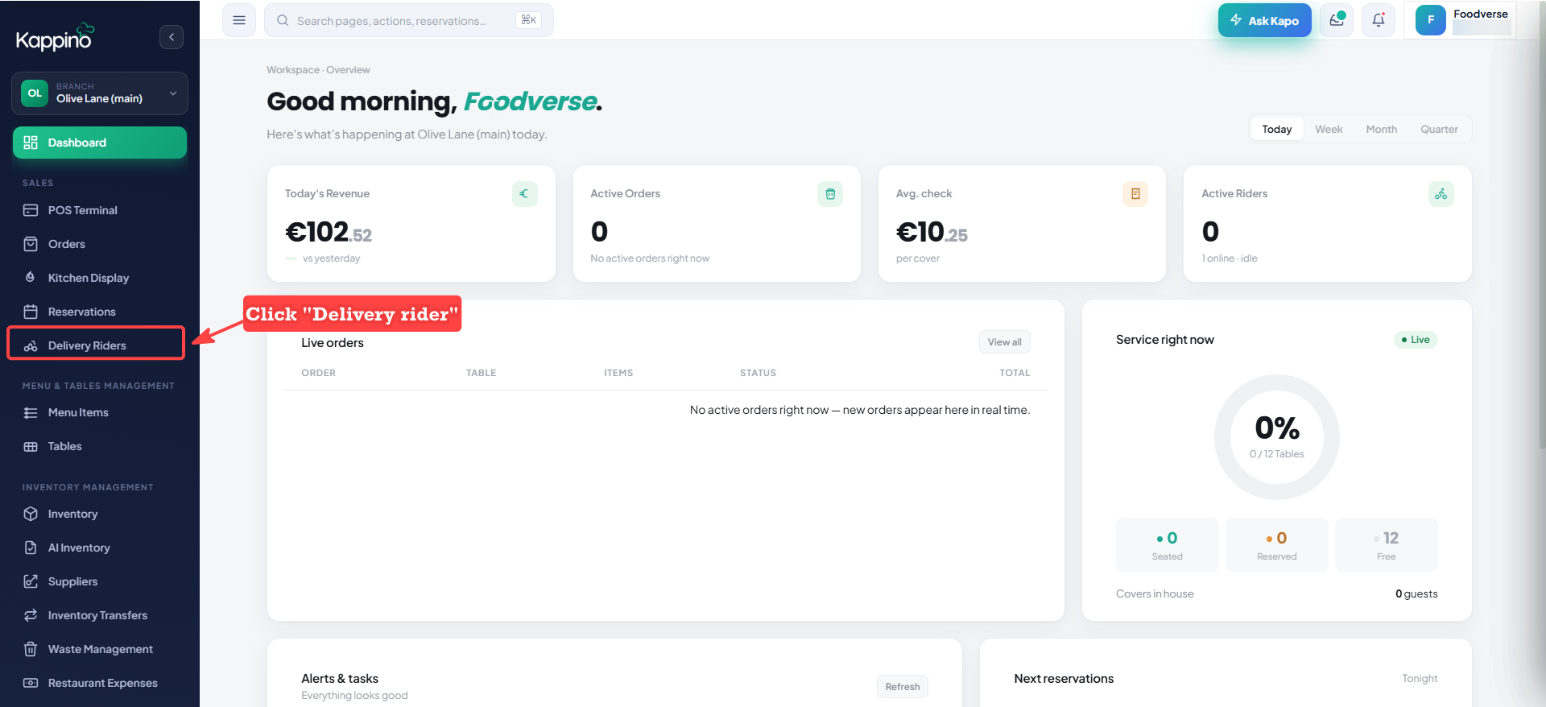Click the "0 guests" covers value
Viewport: 1546px width, 707px height.
pos(1416,594)
